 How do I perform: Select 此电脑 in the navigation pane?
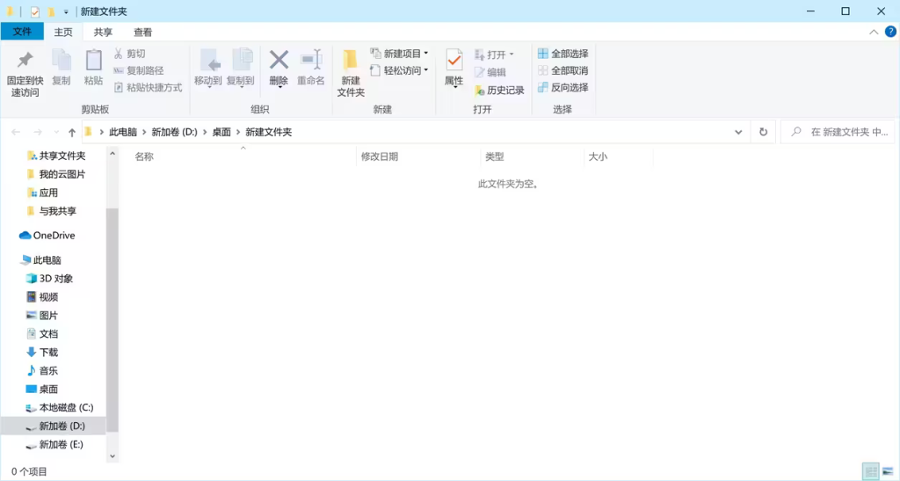click(40, 260)
